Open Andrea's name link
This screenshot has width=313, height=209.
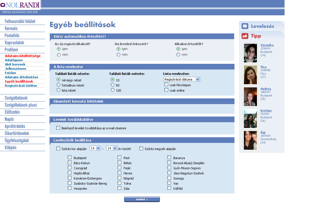click(x=266, y=89)
